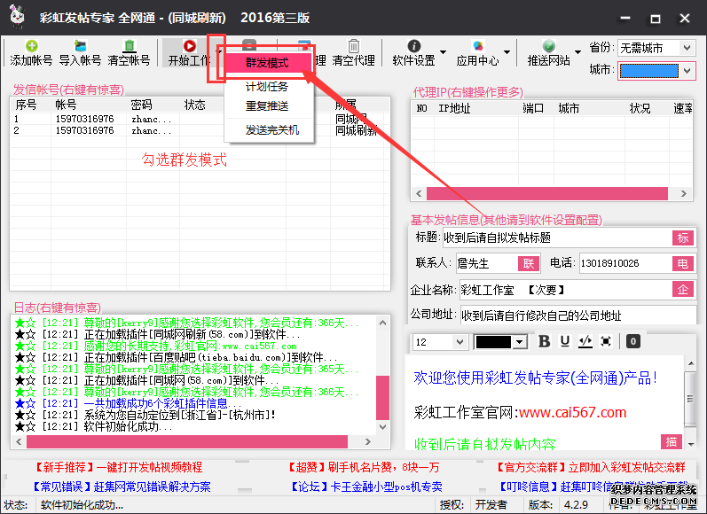Click the rabbit app logo in the title bar
The height and width of the screenshot is (514, 707).
click(18, 17)
